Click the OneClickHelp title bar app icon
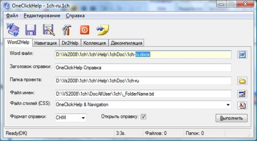The width and height of the screenshot is (257, 141). [7, 5]
